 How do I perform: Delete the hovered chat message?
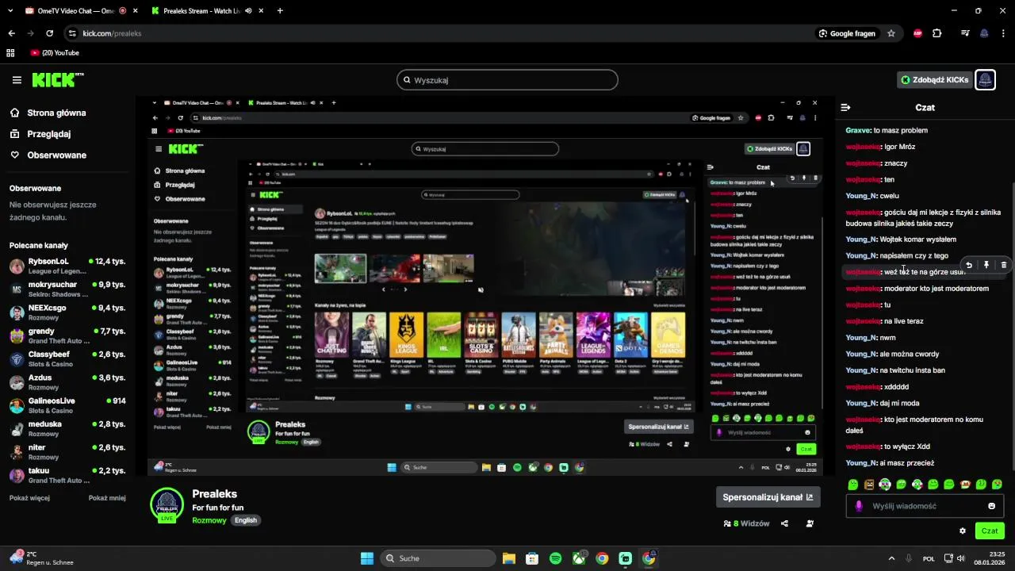1003,265
